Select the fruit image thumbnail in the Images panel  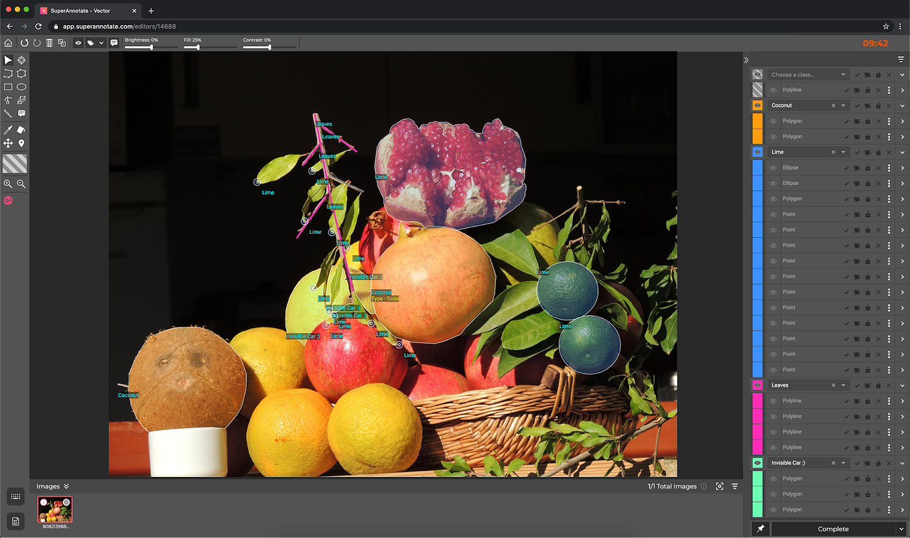[x=55, y=511]
